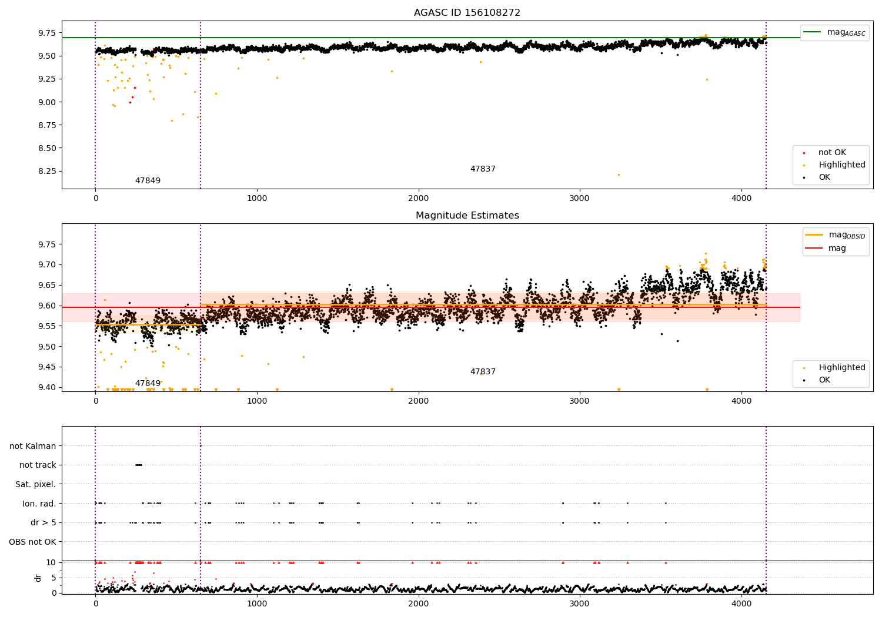Click the 'Sat. pixel.' y-axis label
The width and height of the screenshot is (882, 617).
[x=36, y=484]
